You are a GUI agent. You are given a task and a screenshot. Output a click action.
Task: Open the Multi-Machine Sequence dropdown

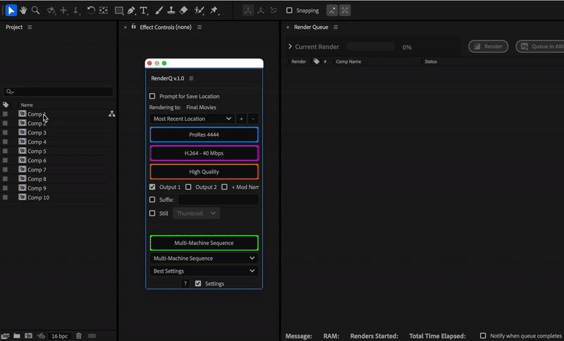point(204,259)
